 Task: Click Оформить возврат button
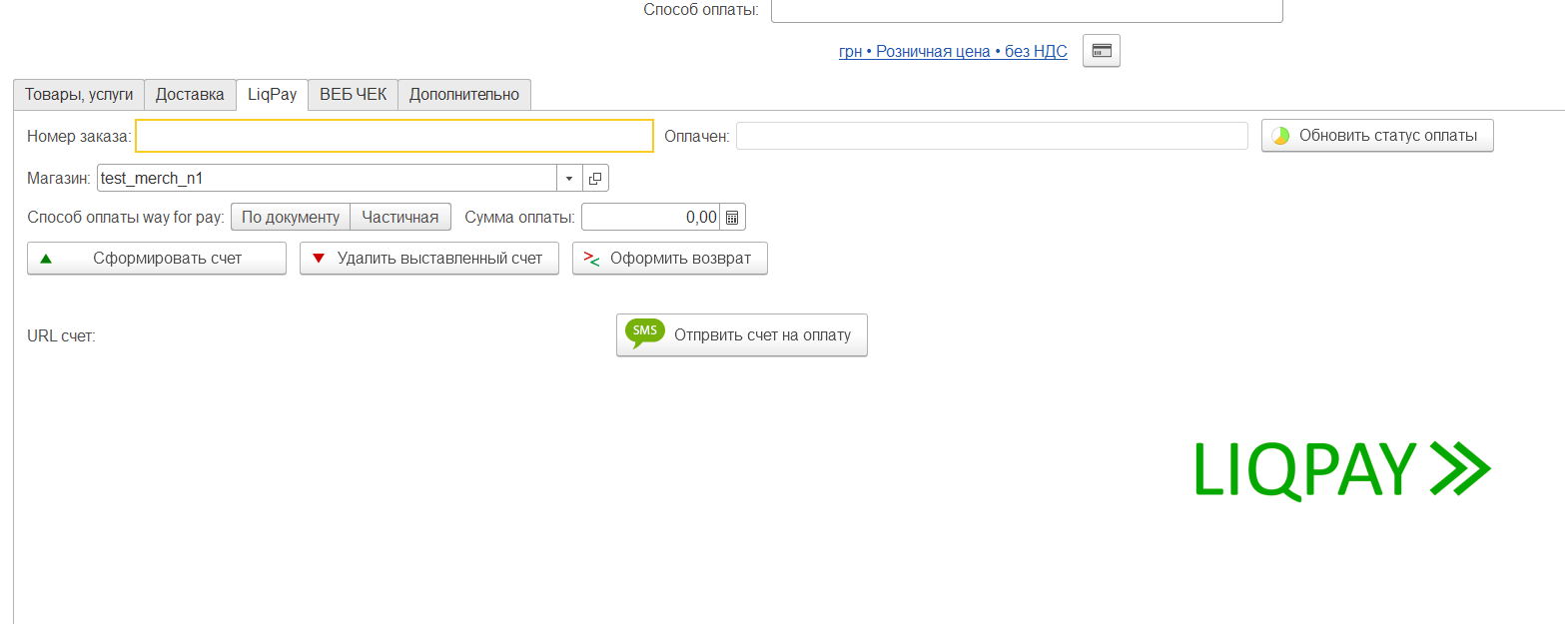[670, 258]
